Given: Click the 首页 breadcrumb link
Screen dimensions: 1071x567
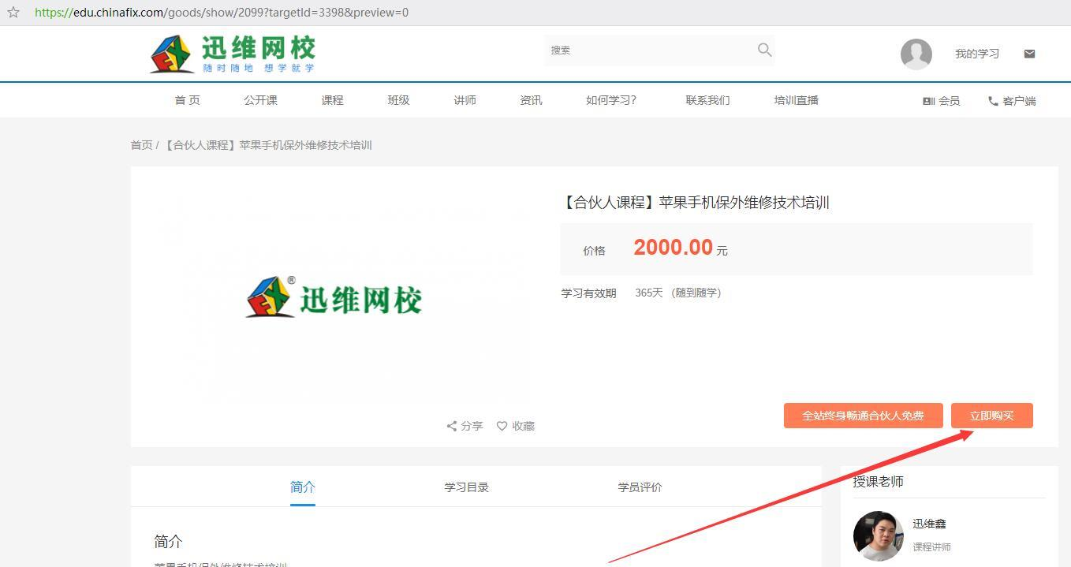Looking at the screenshot, I should click(x=141, y=145).
